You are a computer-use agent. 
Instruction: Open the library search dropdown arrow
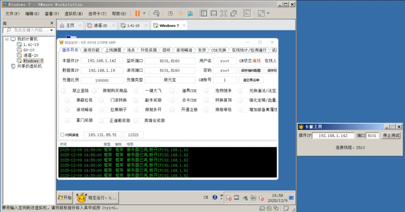(51, 30)
